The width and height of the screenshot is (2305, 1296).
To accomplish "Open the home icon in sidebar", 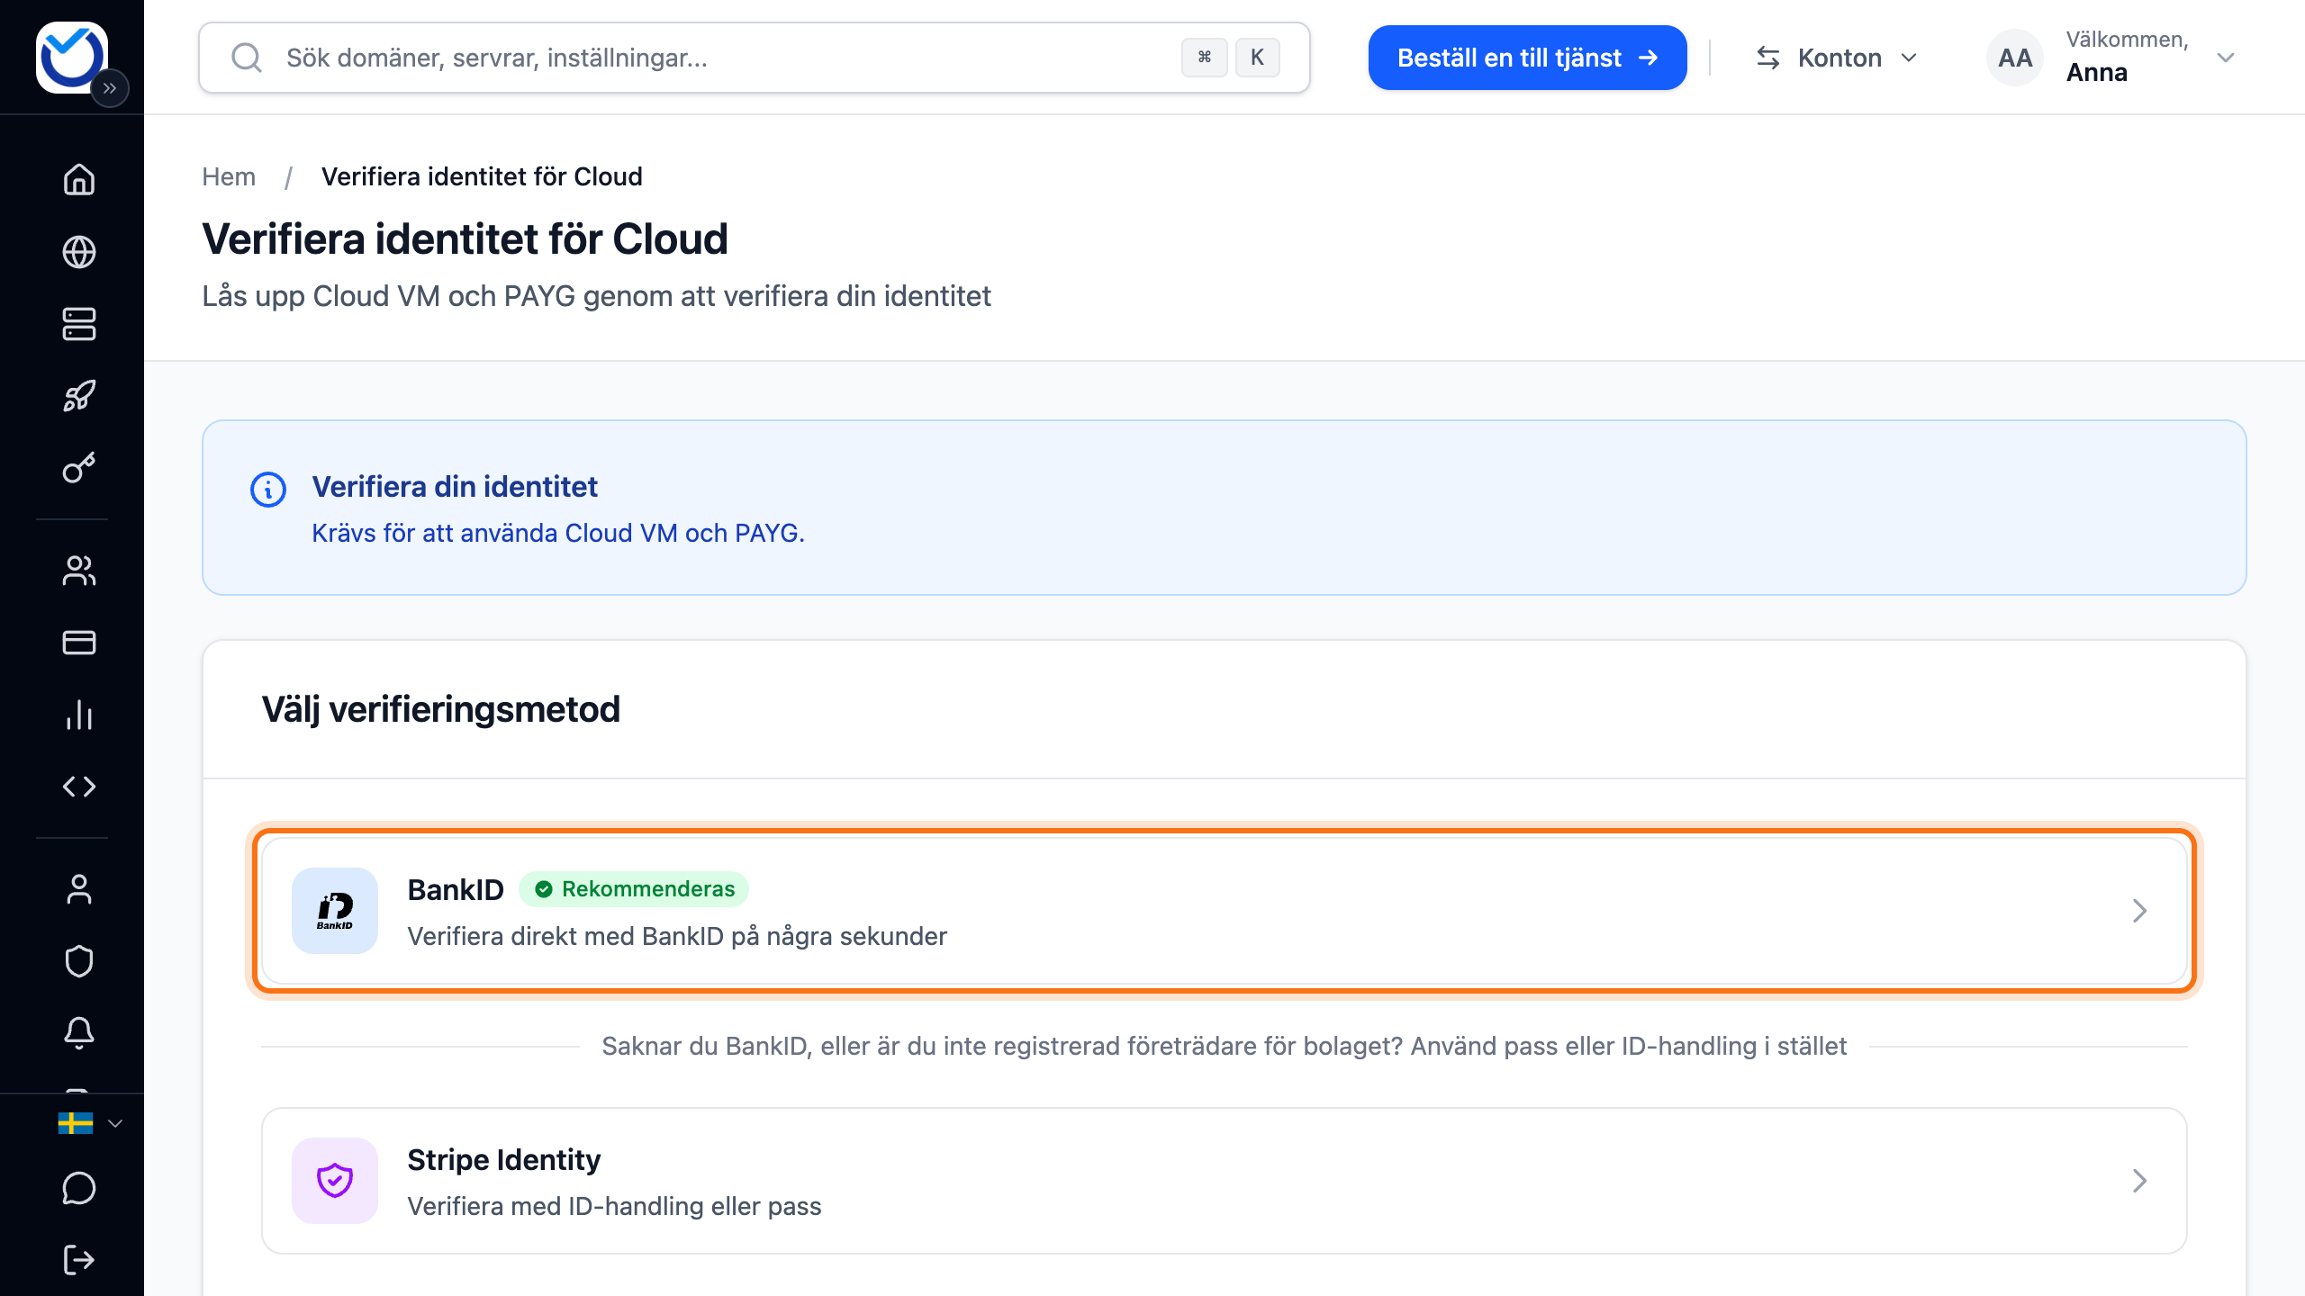I will tap(79, 179).
